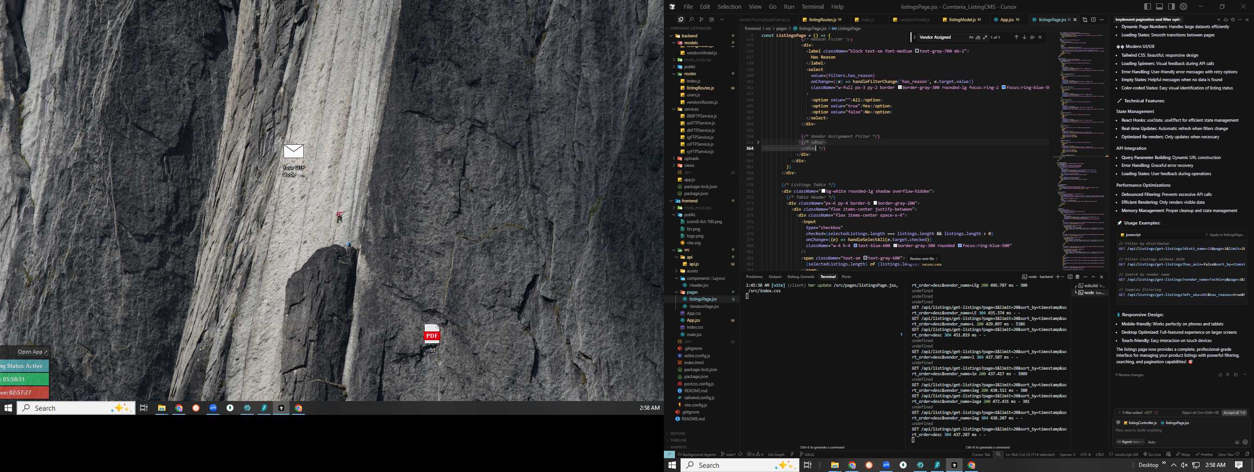Go to previous match arrow in find widget
This screenshot has height=472, width=1254.
pyautogui.click(x=1017, y=37)
